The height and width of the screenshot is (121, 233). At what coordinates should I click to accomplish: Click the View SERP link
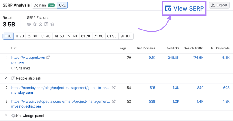click(184, 8)
